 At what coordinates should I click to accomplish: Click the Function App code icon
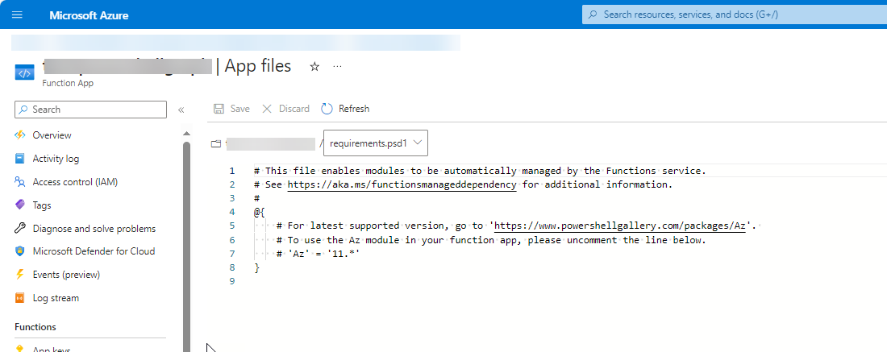[24, 73]
